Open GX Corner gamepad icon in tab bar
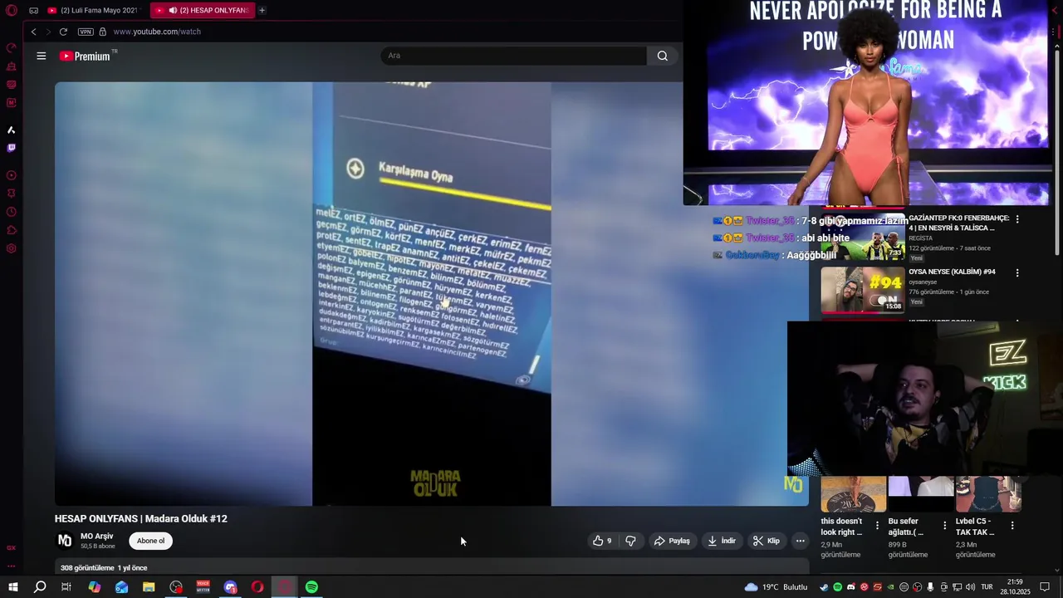Screen dimensions: 1063x598 pyautogui.click(x=33, y=11)
